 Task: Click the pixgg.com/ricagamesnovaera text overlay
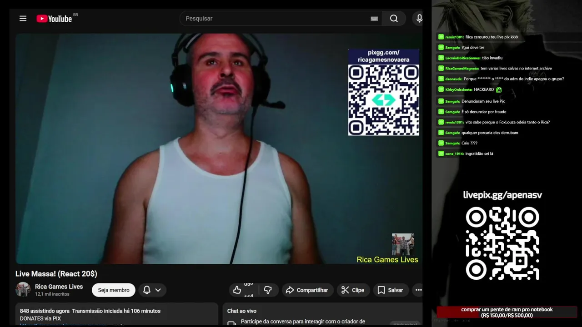(384, 56)
